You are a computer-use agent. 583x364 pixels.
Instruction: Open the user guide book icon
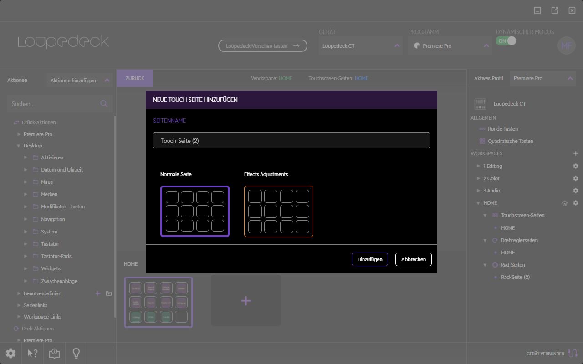(x=54, y=353)
